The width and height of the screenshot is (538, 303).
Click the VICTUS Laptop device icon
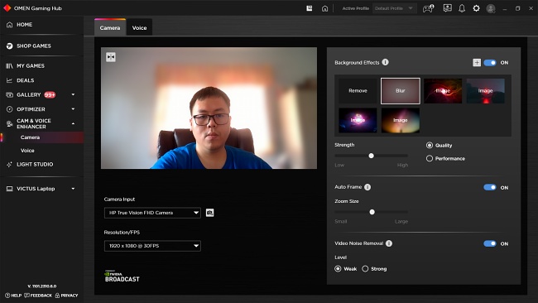(x=10, y=189)
